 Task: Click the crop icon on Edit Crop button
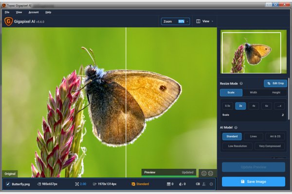tap(269, 83)
